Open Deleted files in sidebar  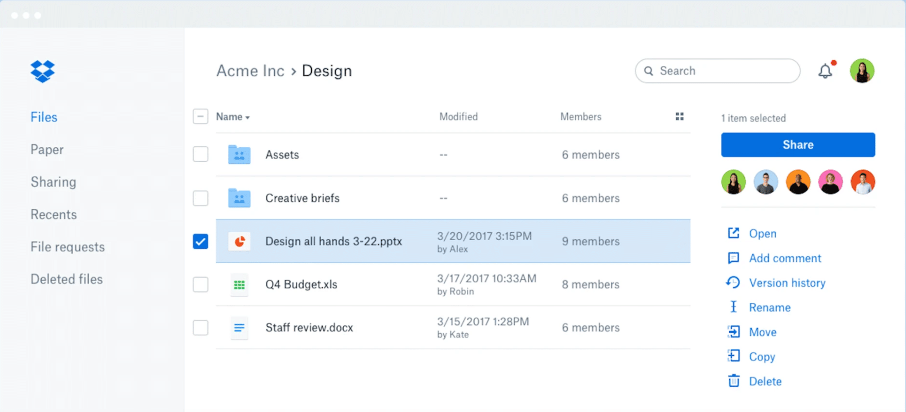[66, 279]
